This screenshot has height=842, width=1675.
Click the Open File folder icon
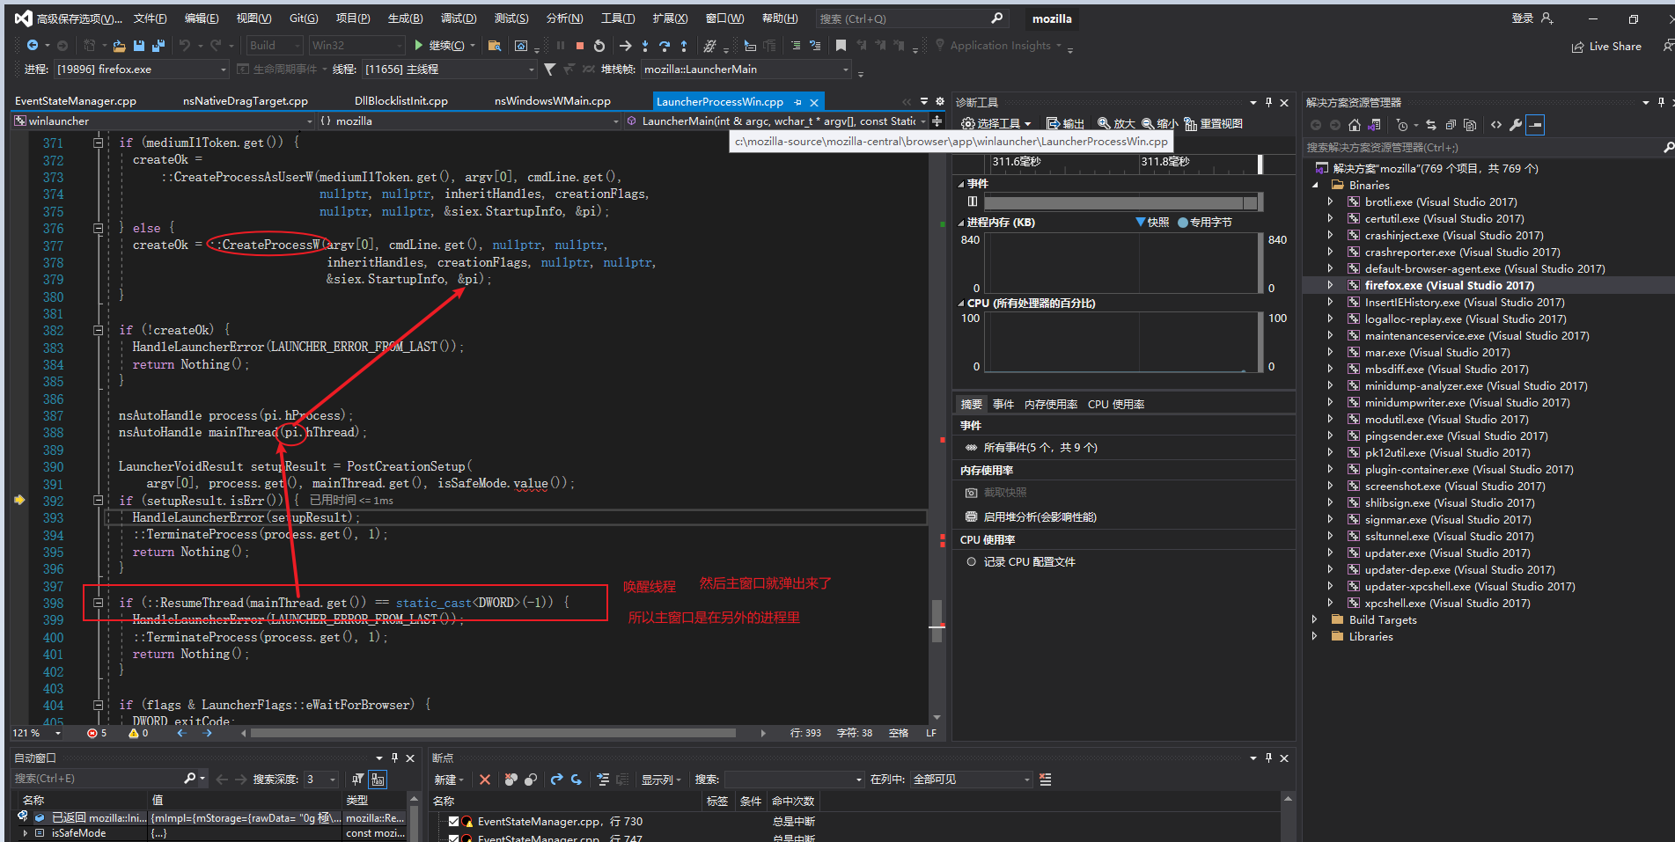pyautogui.click(x=119, y=46)
